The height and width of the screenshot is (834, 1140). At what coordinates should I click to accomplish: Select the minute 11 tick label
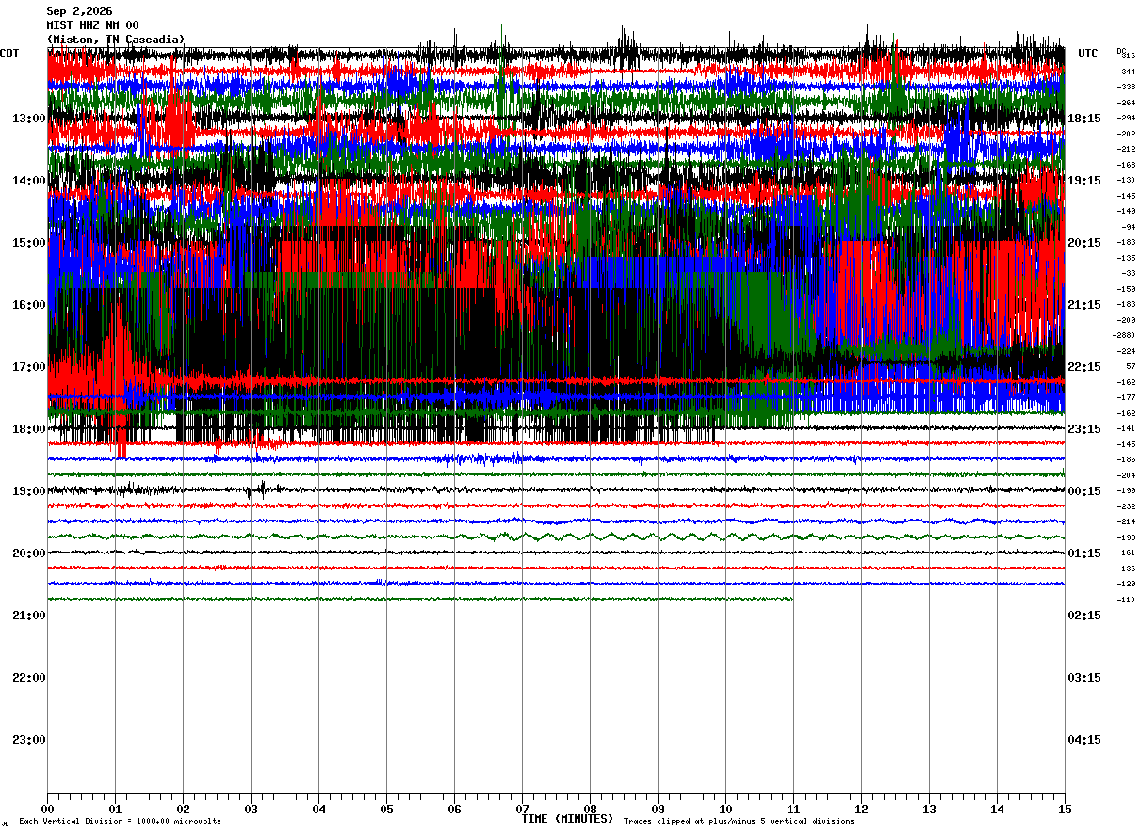click(x=793, y=809)
